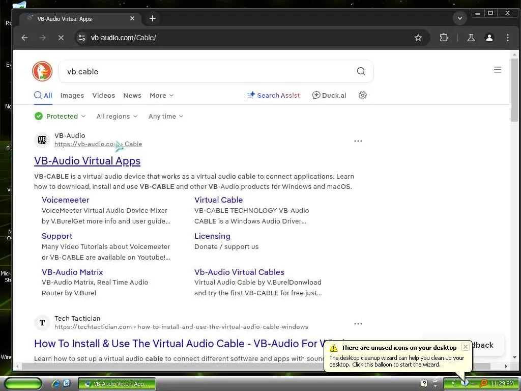Select the All search tab

(43, 95)
